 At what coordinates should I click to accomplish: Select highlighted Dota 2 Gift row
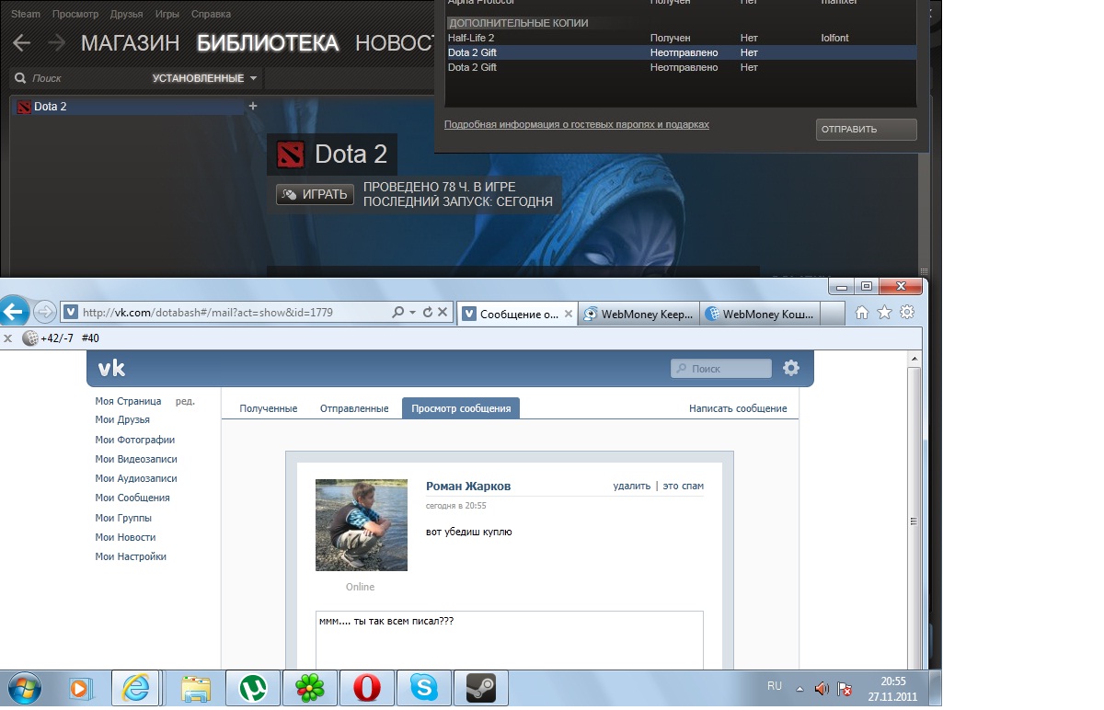point(681,52)
